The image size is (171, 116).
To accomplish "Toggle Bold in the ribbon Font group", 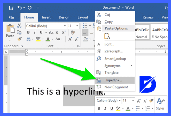I will (x=28, y=32).
